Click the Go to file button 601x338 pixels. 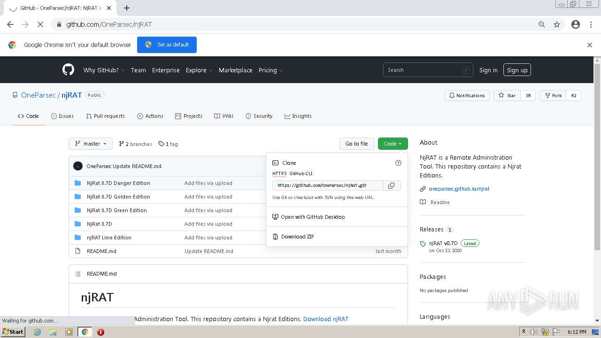click(x=357, y=144)
